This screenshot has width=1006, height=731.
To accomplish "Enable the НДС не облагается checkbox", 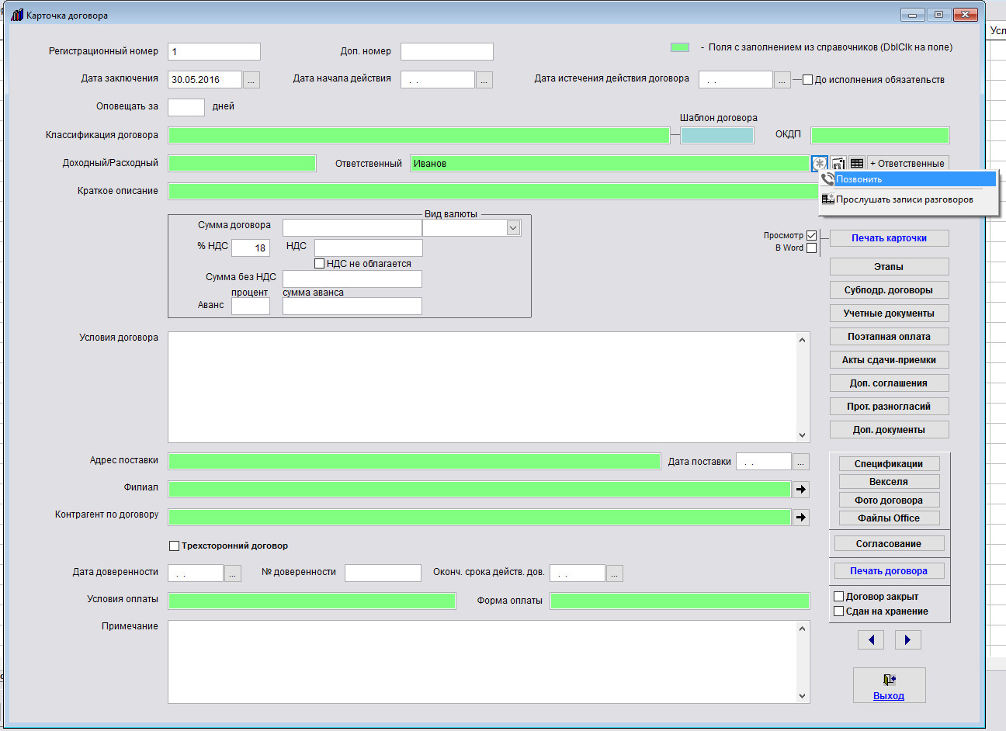I will point(319,264).
